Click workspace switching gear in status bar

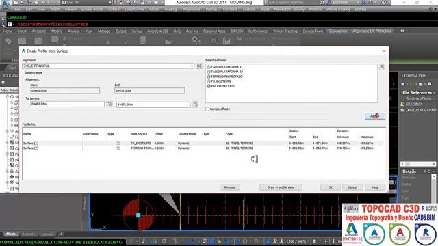[x=315, y=241]
